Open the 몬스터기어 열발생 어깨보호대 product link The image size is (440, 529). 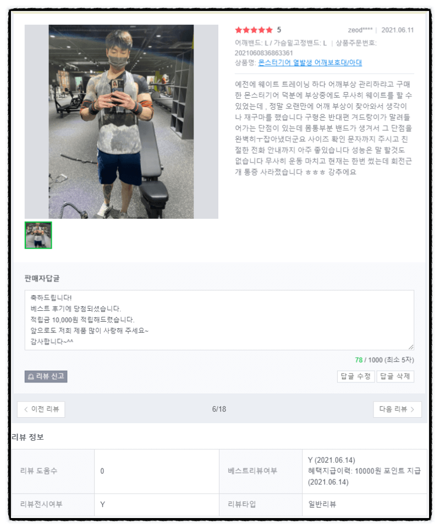click(x=310, y=63)
